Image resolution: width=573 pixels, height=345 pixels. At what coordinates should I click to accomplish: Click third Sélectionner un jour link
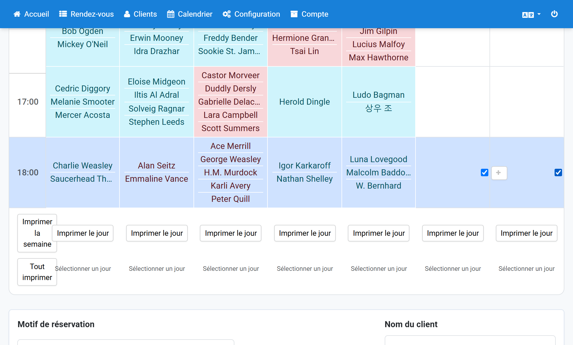point(231,269)
